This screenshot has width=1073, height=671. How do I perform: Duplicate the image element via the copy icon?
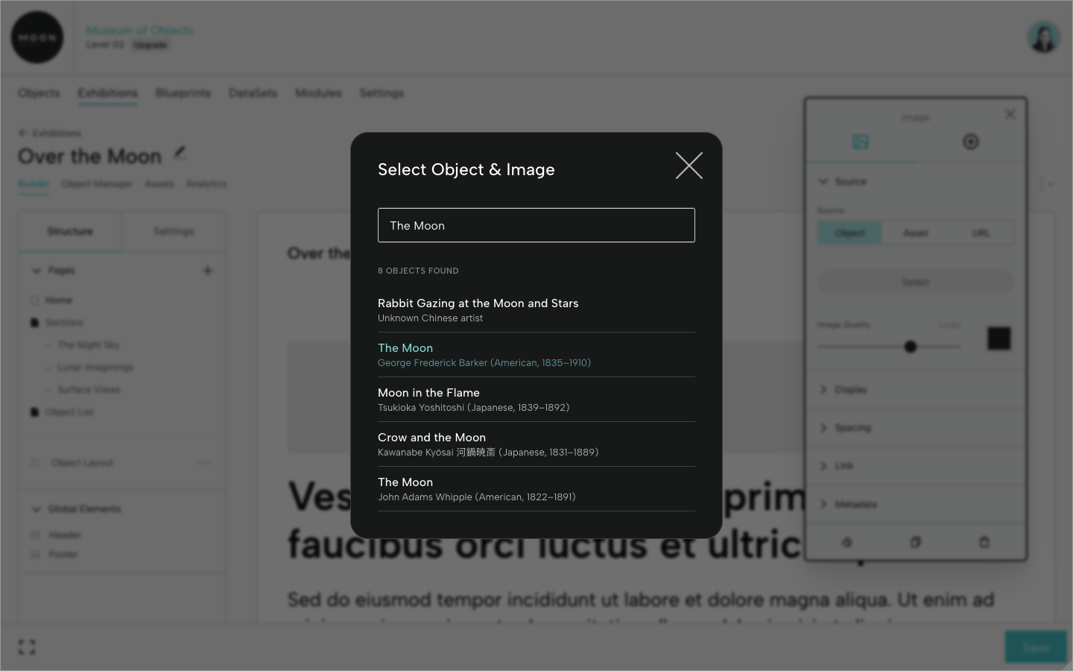pyautogui.click(x=915, y=542)
